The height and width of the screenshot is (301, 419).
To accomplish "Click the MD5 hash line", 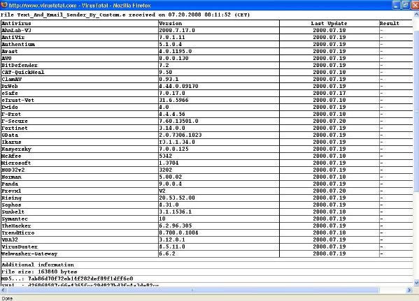I will pos(67,279).
